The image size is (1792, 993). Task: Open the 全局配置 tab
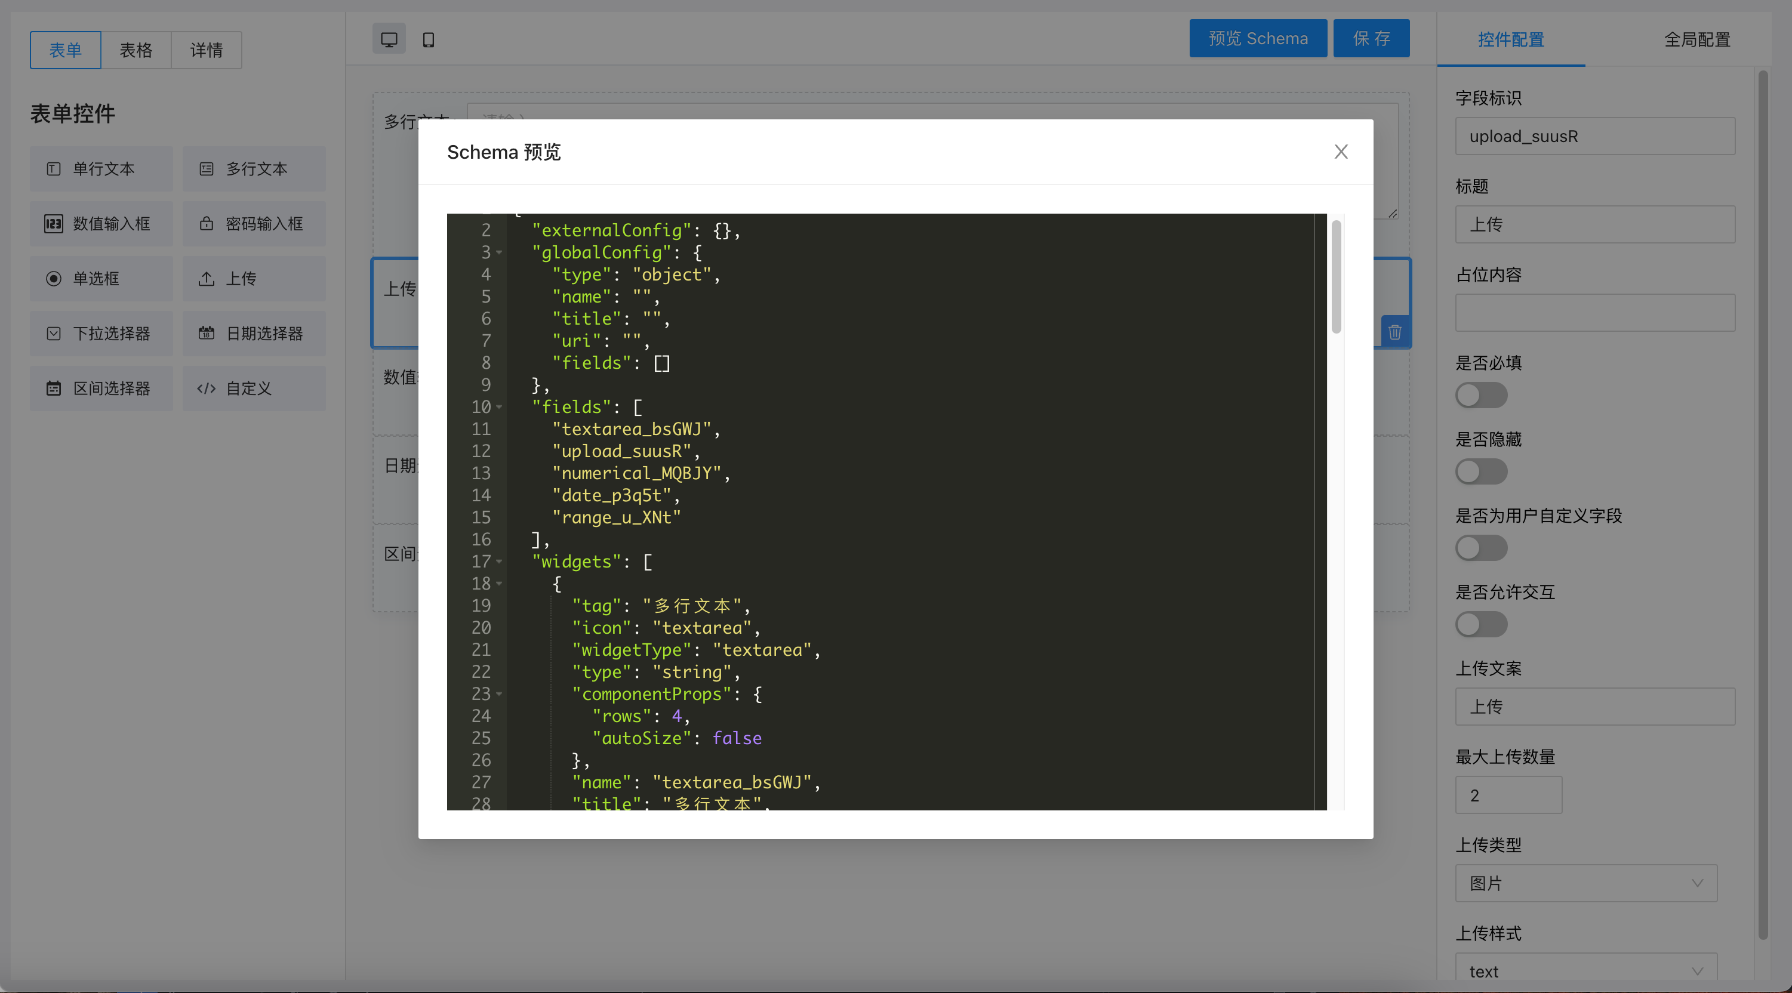click(x=1696, y=39)
